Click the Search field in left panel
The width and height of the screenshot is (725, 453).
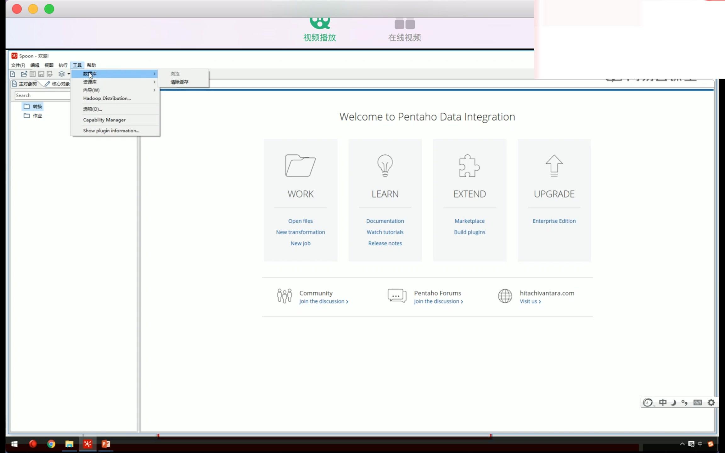click(x=42, y=95)
